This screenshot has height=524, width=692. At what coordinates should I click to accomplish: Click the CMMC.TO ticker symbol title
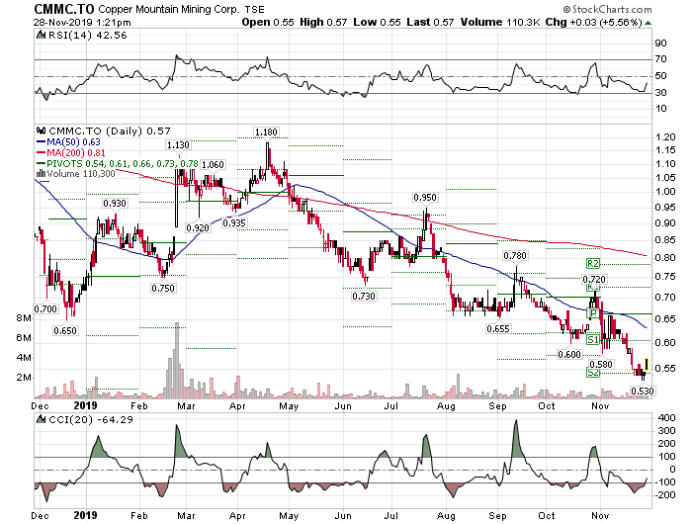point(64,9)
